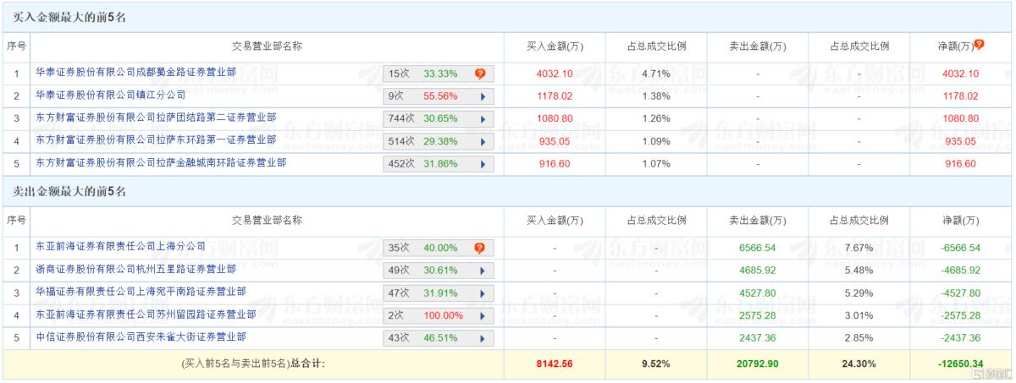Select total net amount -12650.34
Screen dimensions: 1016x383
[959, 364]
